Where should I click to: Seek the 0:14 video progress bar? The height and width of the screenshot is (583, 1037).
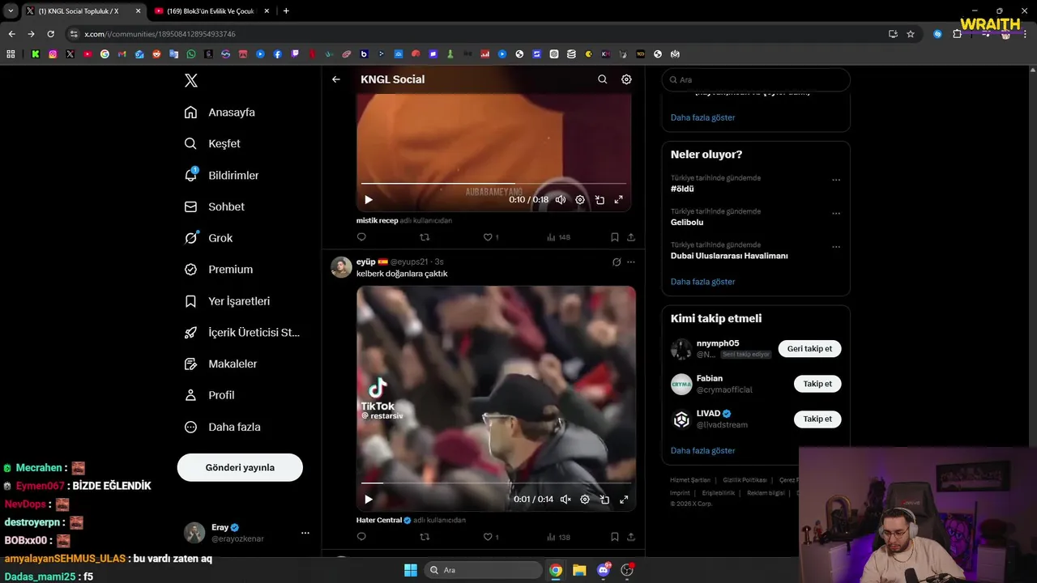point(496,483)
